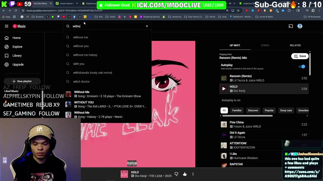Image resolution: width=323 pixels, height=181 pixels.
Task: Open the shorts & tiktok bookmarks folder
Action: 264,17
